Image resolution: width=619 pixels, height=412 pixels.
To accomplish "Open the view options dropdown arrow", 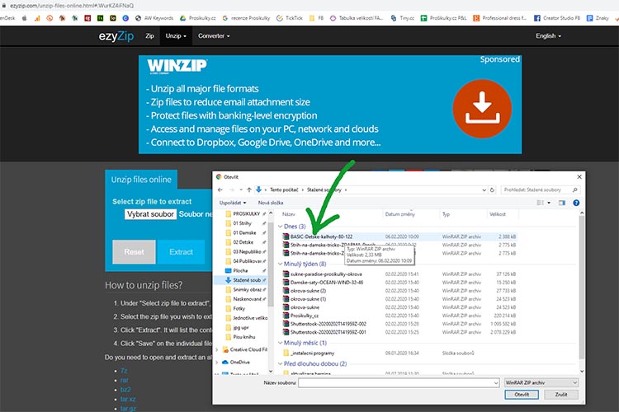I will click(549, 203).
